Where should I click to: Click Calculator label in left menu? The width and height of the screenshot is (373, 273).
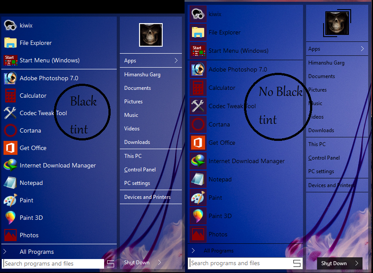[33, 96]
